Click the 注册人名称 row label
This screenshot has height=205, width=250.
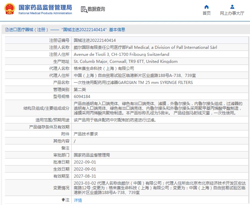(59, 47)
